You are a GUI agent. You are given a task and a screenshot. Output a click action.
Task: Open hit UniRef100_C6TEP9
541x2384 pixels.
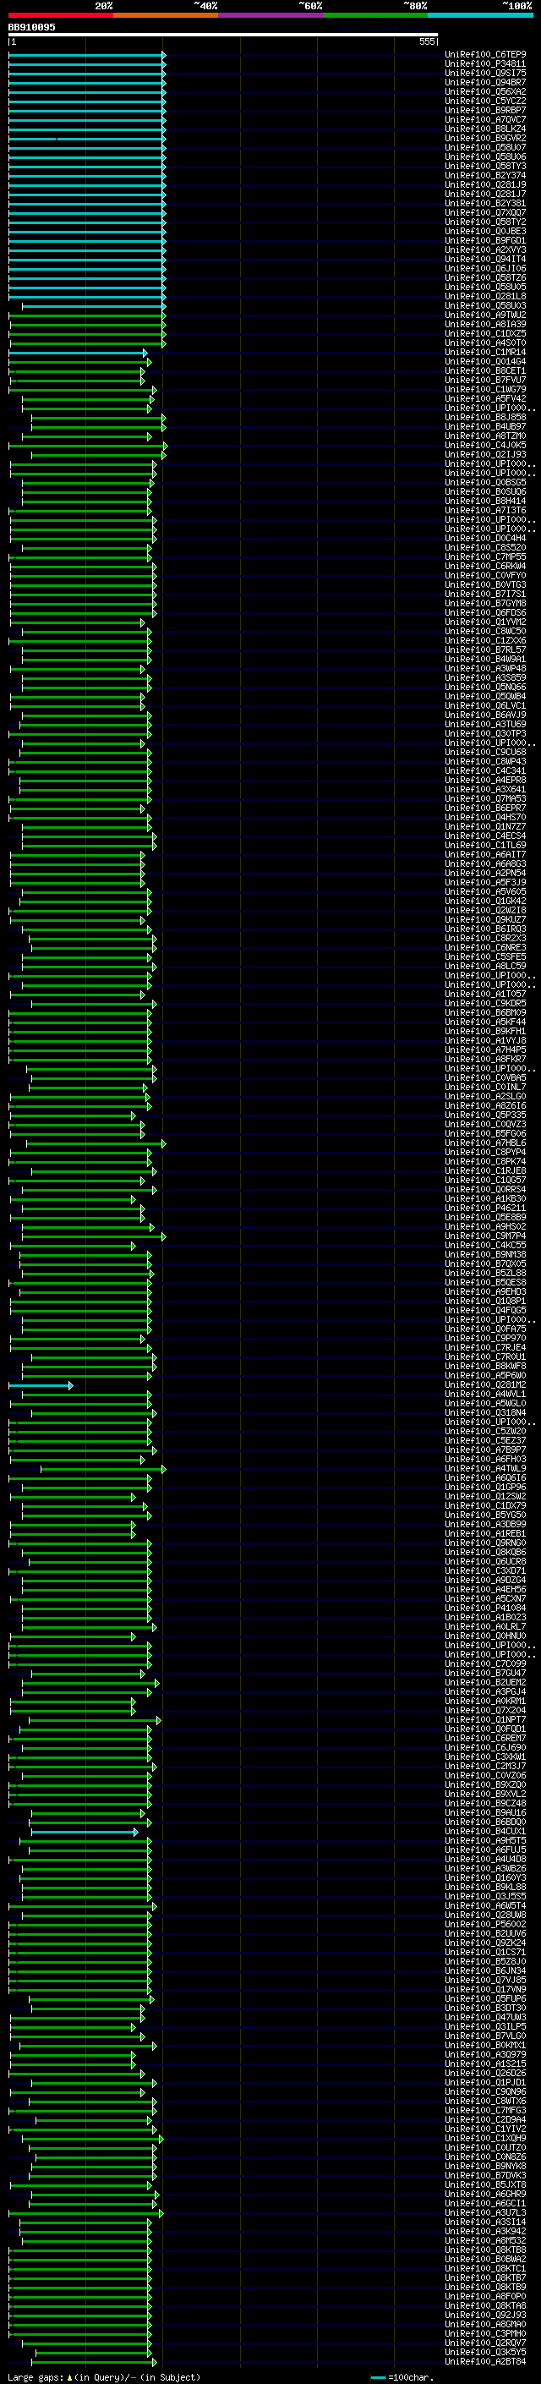[x=485, y=55]
